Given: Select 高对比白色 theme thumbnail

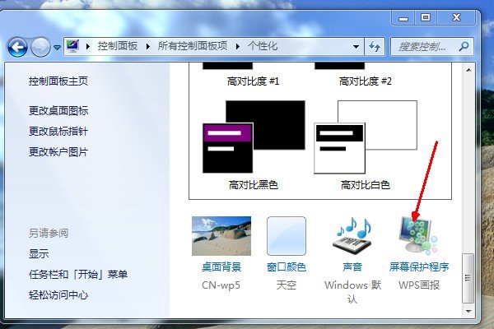Looking at the screenshot, I should (366, 137).
